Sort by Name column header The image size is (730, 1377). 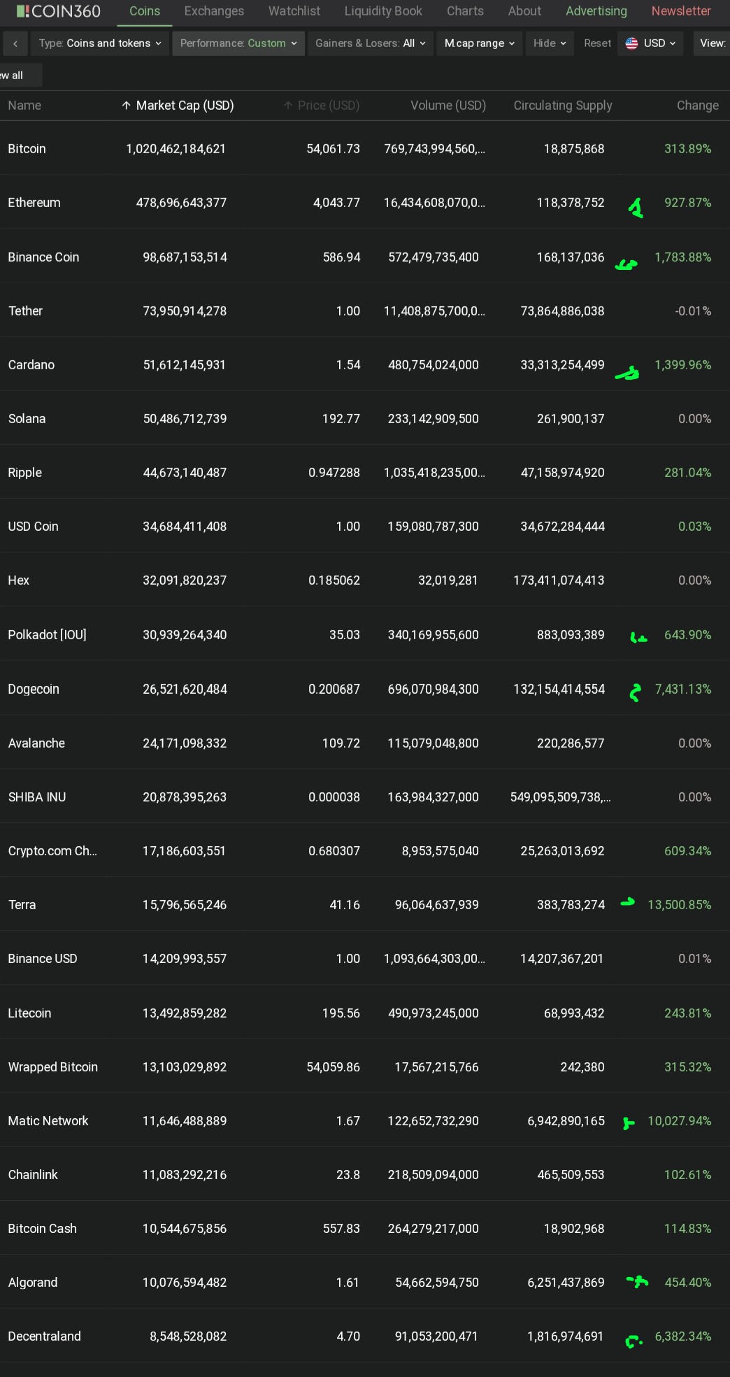24,106
